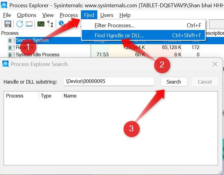This screenshot has height=175, width=224.
Task: Close the Process Explorer Search dialog
Action: click(x=215, y=64)
